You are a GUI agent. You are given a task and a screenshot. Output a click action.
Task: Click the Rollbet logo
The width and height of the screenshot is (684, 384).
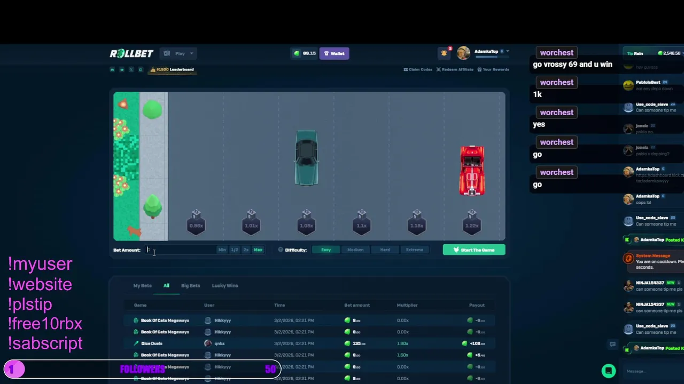click(131, 53)
